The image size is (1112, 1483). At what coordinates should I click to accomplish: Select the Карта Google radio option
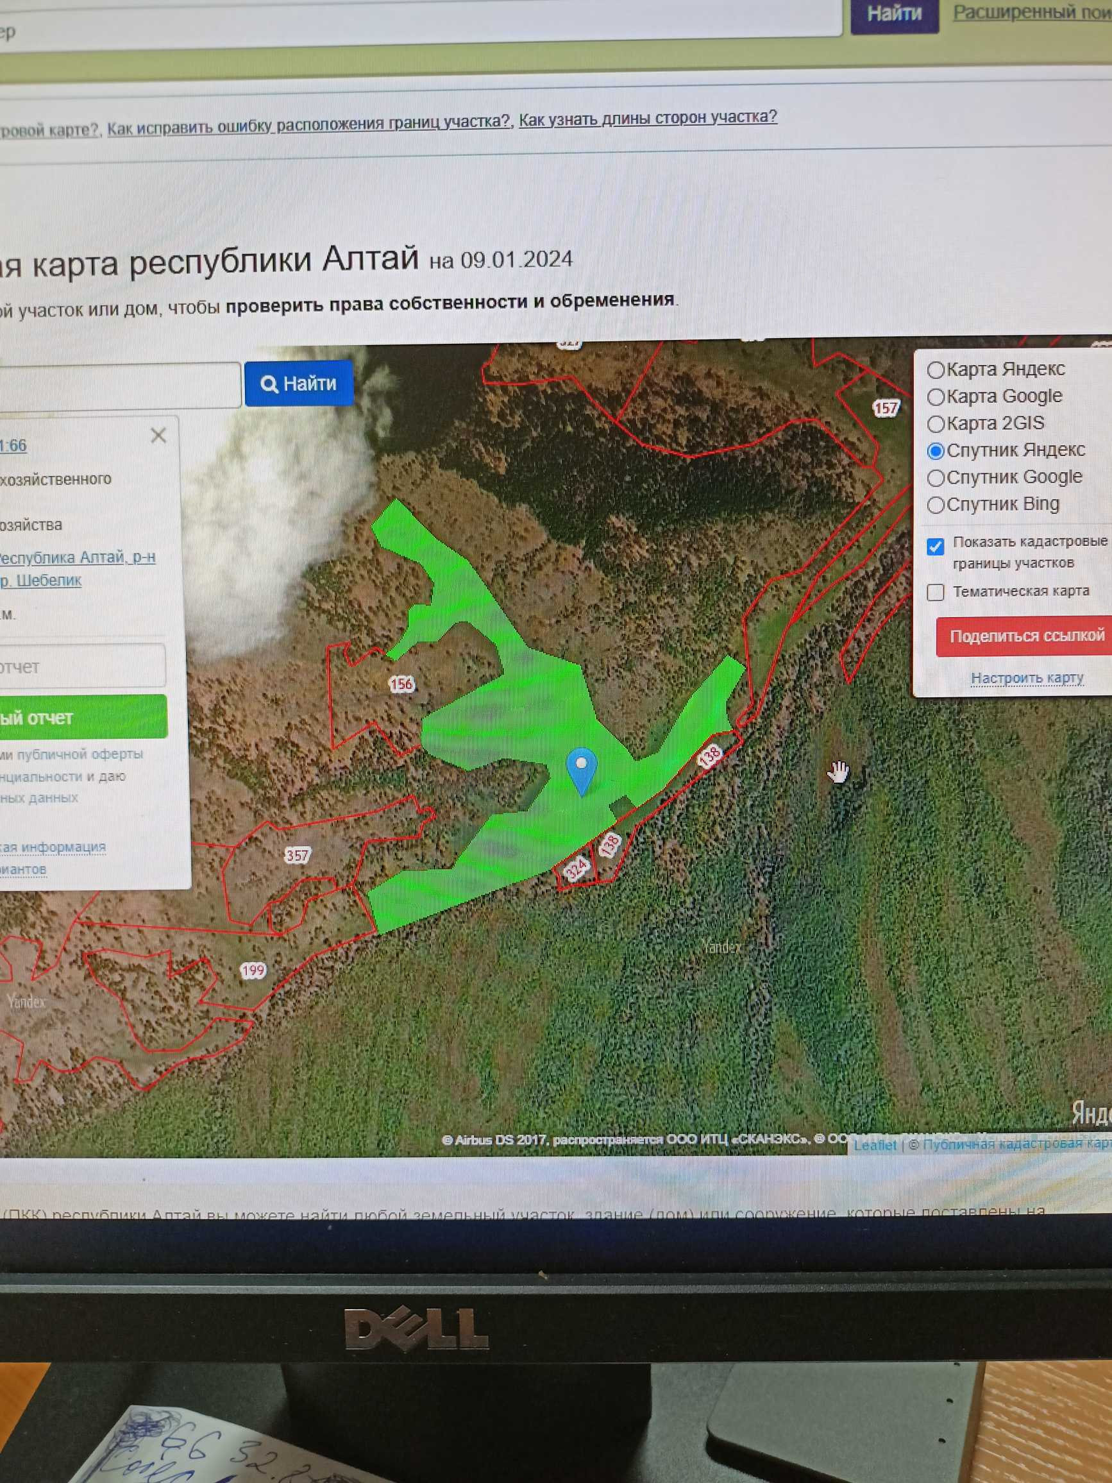[x=936, y=397]
